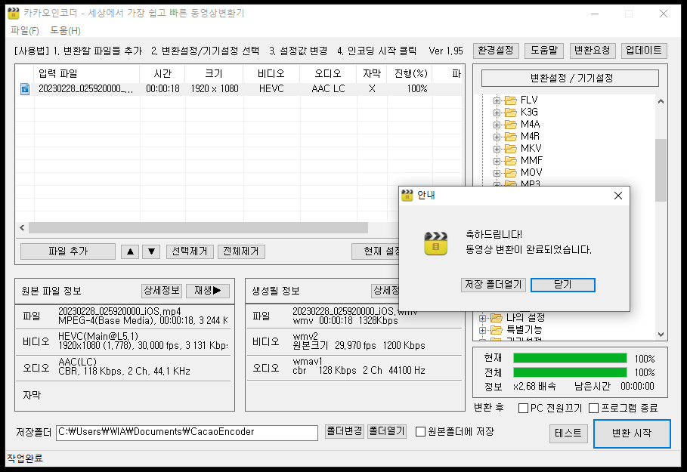Viewport: 687px width, 472px height.
Task: Click the MMF folder icon
Action: tap(510, 161)
